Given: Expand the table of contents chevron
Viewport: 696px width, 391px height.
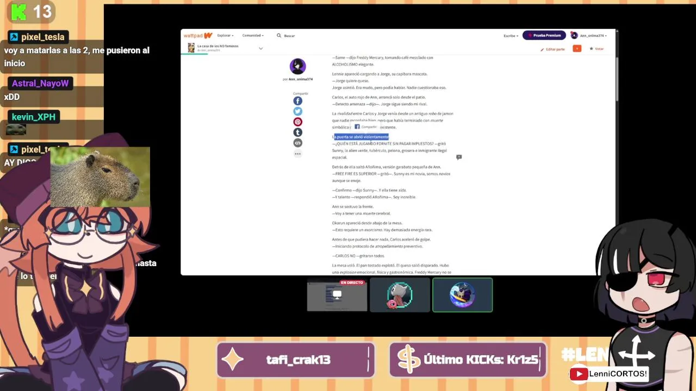Looking at the screenshot, I should click(x=260, y=48).
